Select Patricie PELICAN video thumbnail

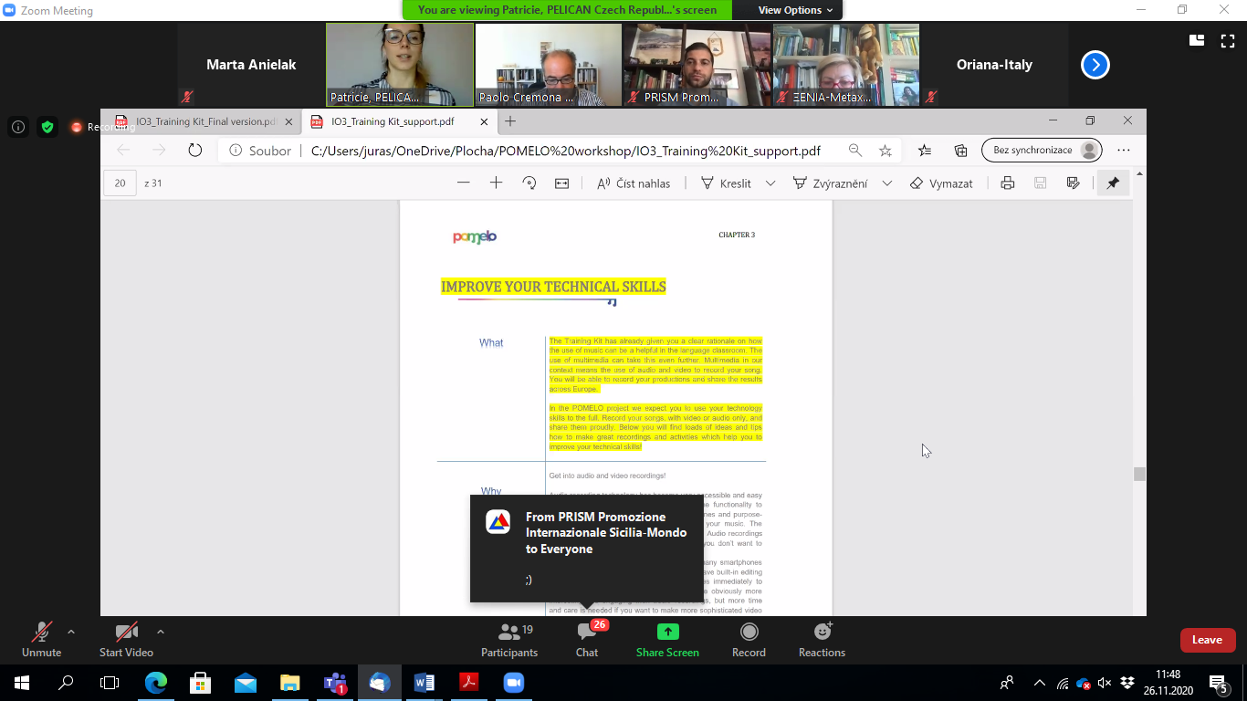pos(400,65)
